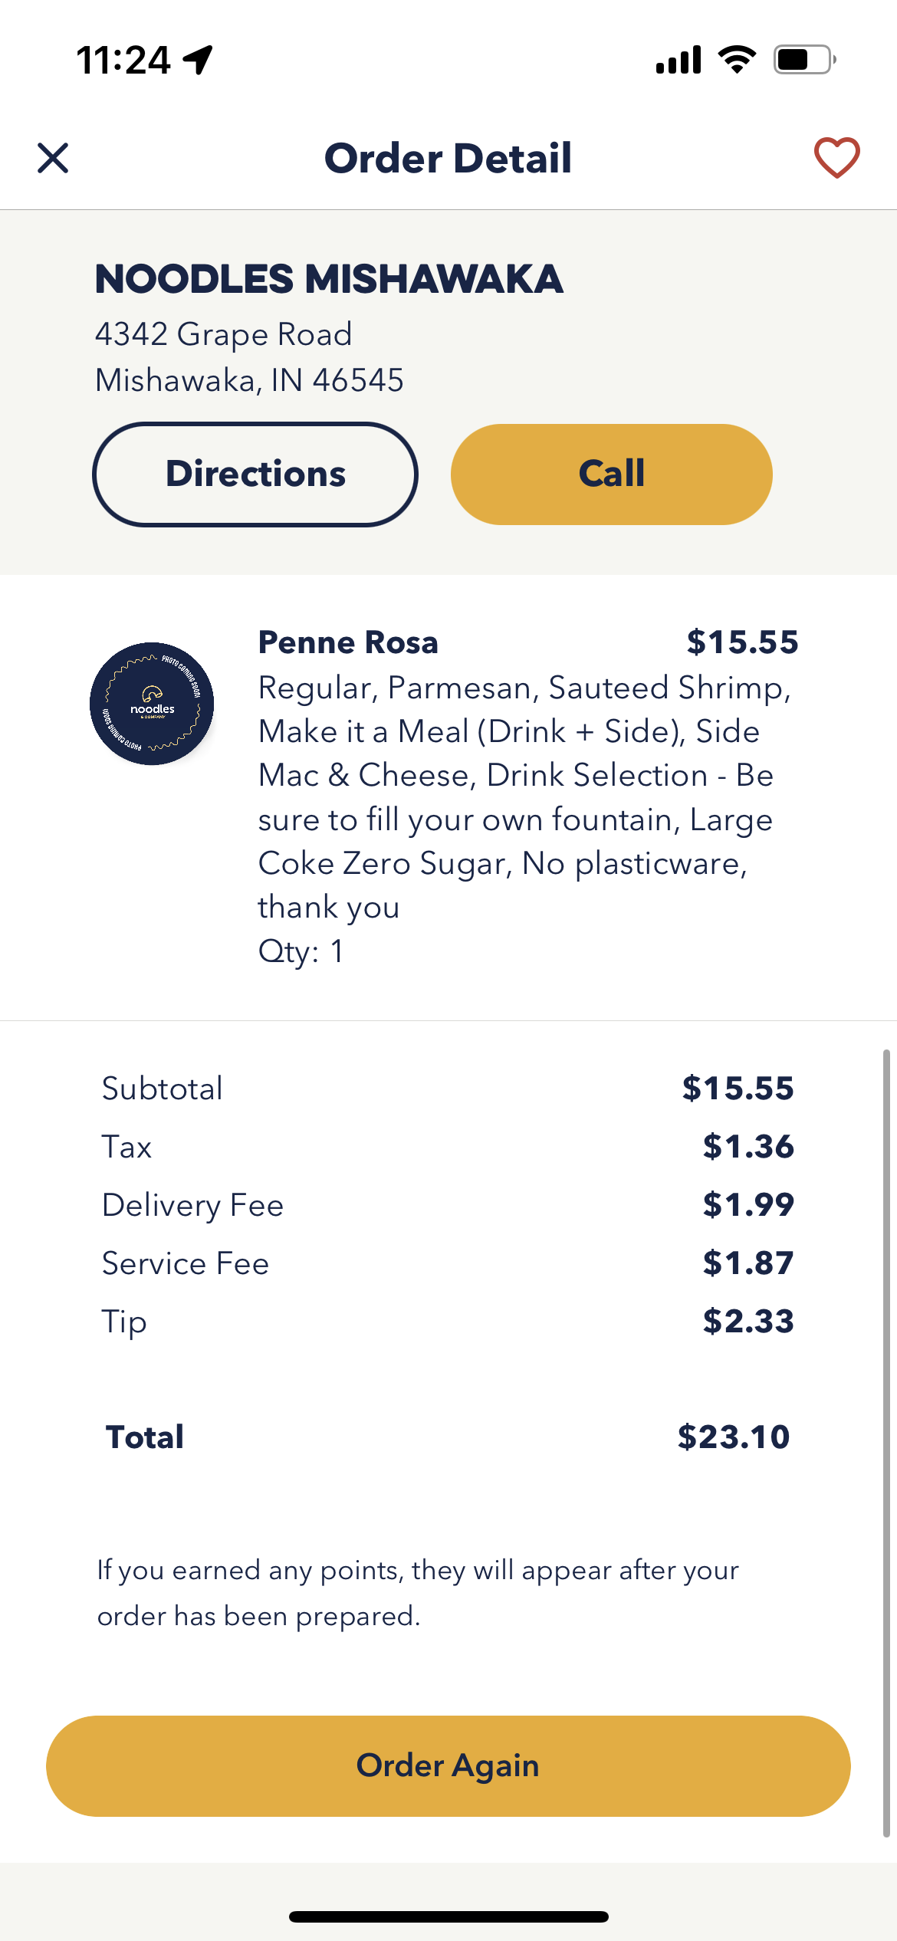
Task: Click the location arrow in status bar
Action: click(x=198, y=60)
